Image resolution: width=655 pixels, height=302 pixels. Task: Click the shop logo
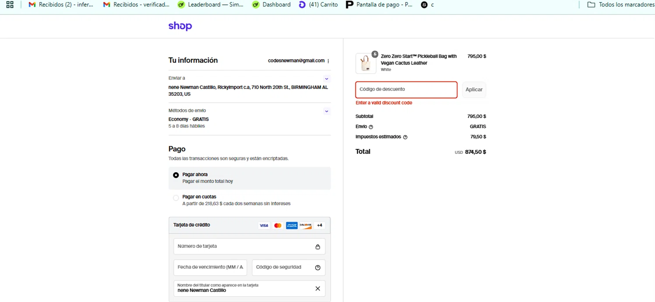(180, 26)
